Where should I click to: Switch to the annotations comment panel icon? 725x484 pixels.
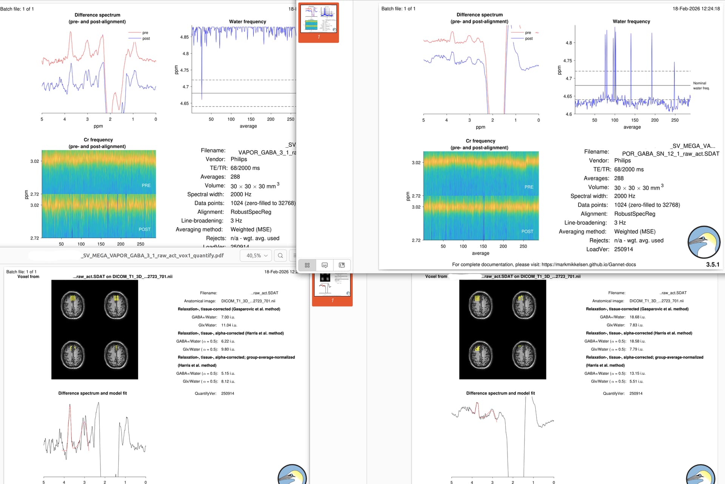[324, 265]
